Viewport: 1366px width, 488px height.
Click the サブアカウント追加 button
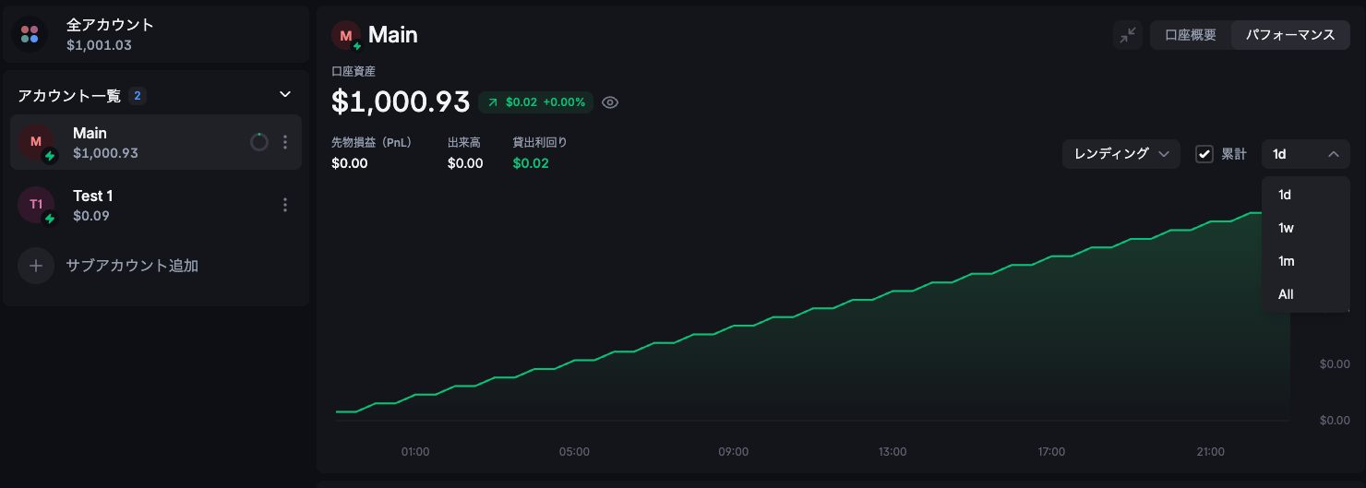pos(132,266)
